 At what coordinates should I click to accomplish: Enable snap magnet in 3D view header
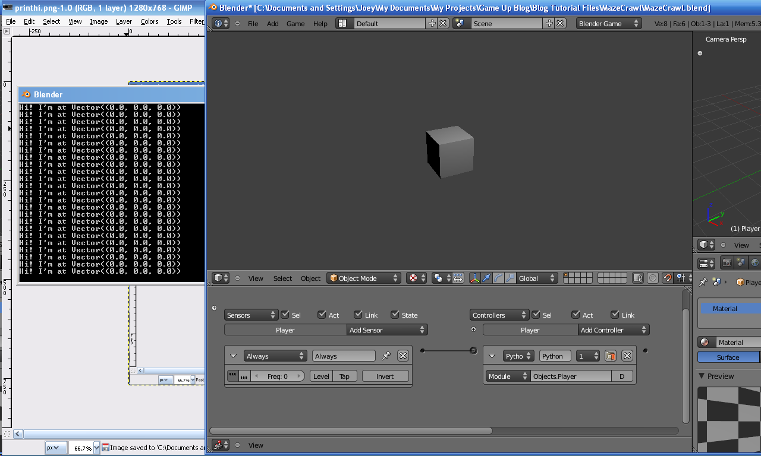pos(667,278)
